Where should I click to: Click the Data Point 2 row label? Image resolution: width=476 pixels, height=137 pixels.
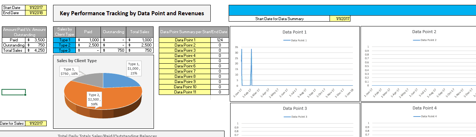(185, 45)
